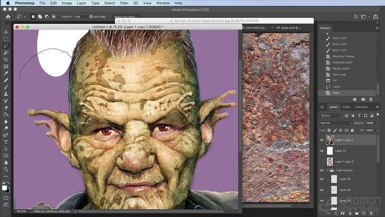385x217 pixels.
Task: Select the Hand tool
Action: point(6,163)
